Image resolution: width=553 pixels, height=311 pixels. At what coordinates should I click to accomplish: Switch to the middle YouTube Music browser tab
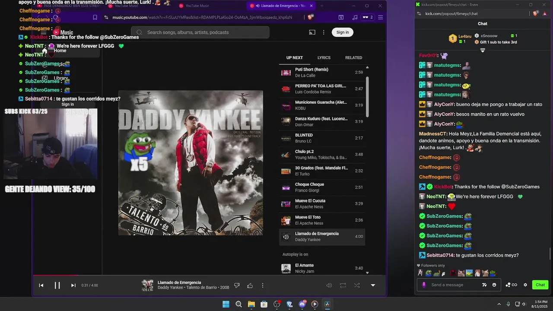point(197,6)
